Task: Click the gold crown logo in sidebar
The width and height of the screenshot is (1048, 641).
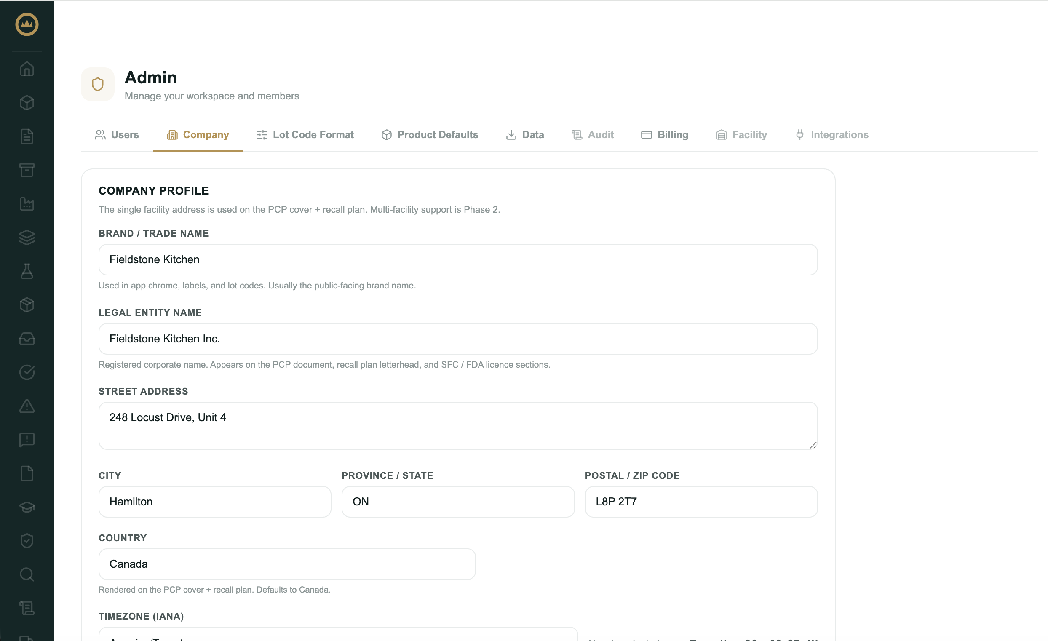Action: coord(27,24)
